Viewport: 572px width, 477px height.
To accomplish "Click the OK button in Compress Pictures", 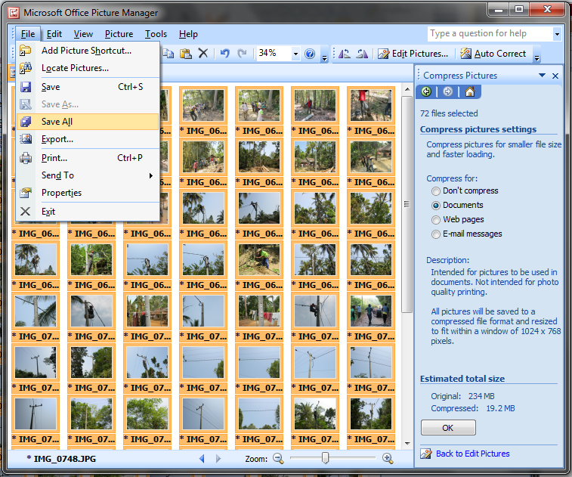I will point(448,428).
